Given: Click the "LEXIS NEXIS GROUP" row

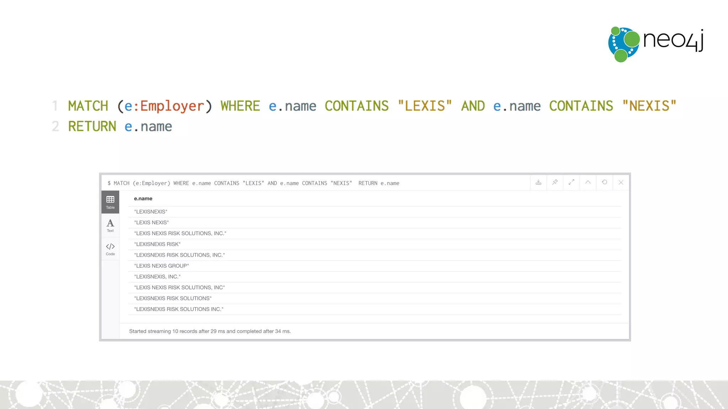Looking at the screenshot, I should (x=161, y=266).
